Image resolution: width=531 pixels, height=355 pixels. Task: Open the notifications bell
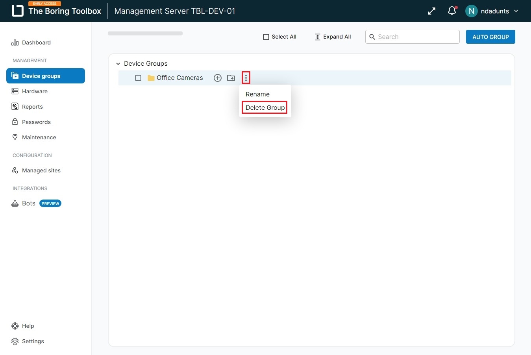[x=452, y=11]
